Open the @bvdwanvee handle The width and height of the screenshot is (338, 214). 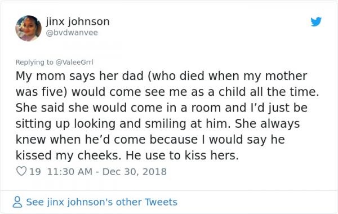pyautogui.click(x=72, y=33)
